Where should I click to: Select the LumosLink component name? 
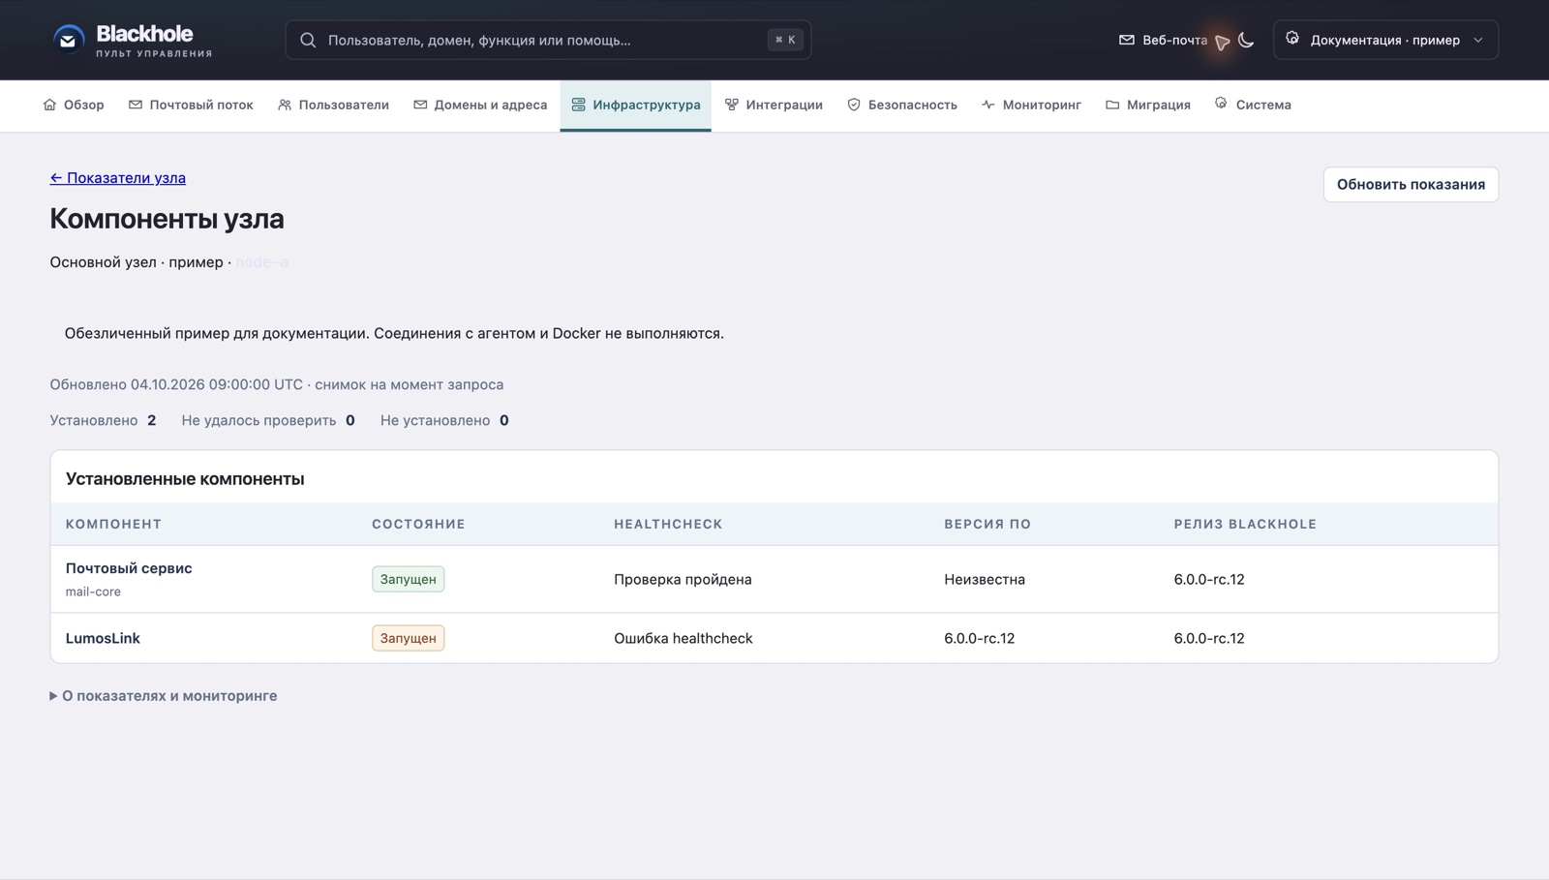tap(103, 638)
